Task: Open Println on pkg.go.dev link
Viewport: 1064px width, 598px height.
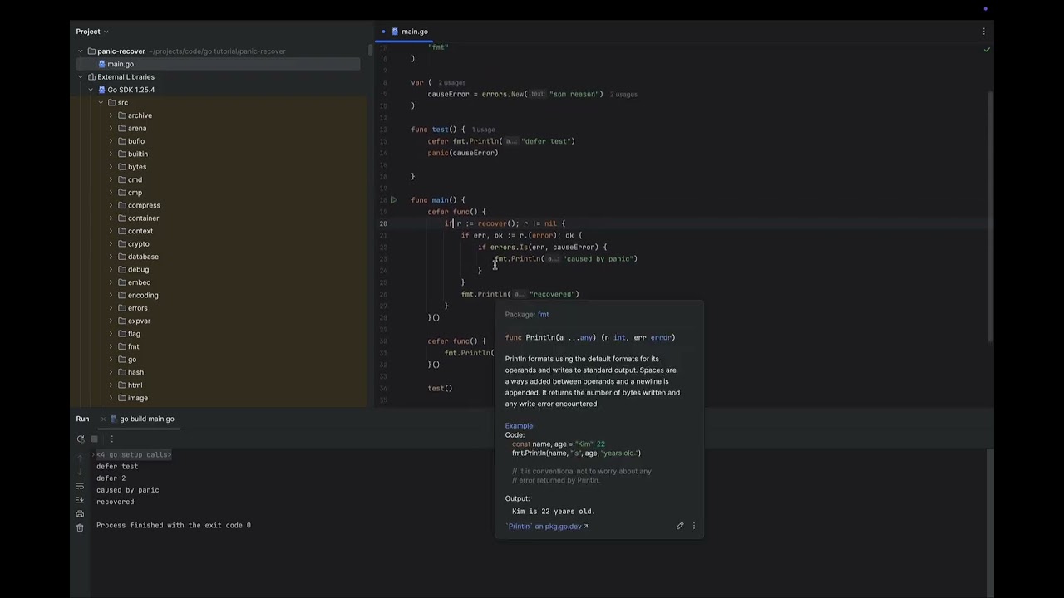Action: point(547,527)
